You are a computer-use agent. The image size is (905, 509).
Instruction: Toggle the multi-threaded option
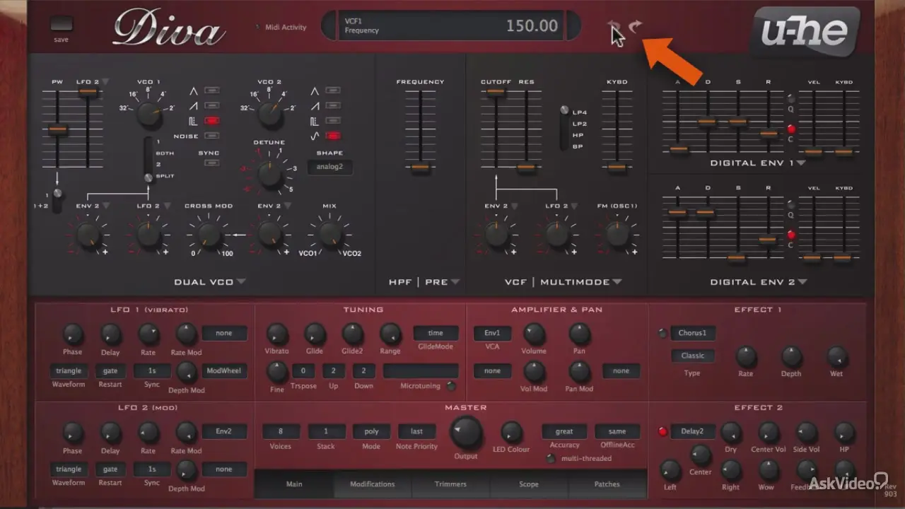pyautogui.click(x=551, y=458)
